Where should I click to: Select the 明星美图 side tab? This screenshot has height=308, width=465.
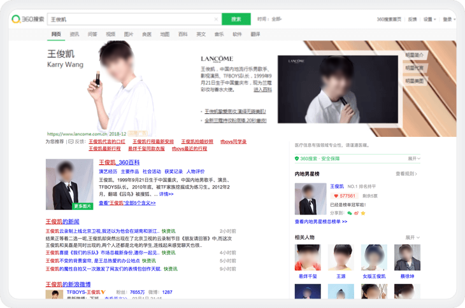[x=415, y=81]
